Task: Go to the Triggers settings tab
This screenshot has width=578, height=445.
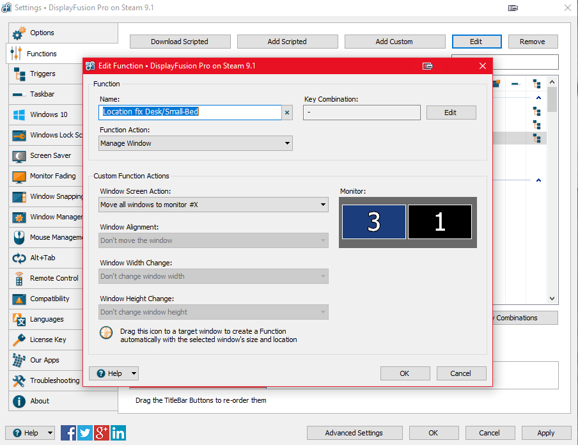Action: (43, 74)
